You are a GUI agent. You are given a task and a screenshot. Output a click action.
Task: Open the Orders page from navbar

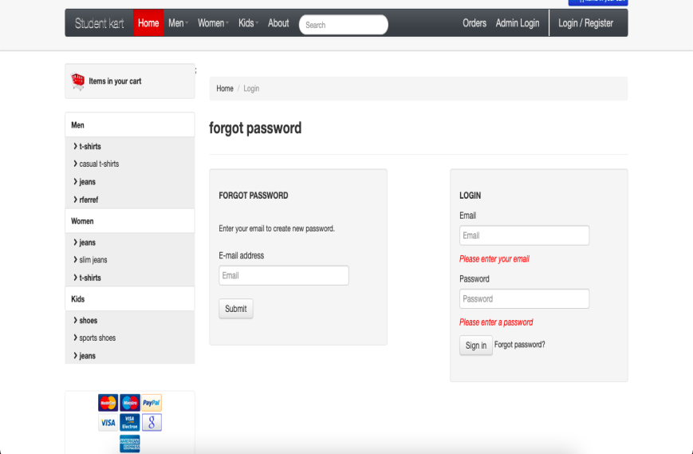474,23
